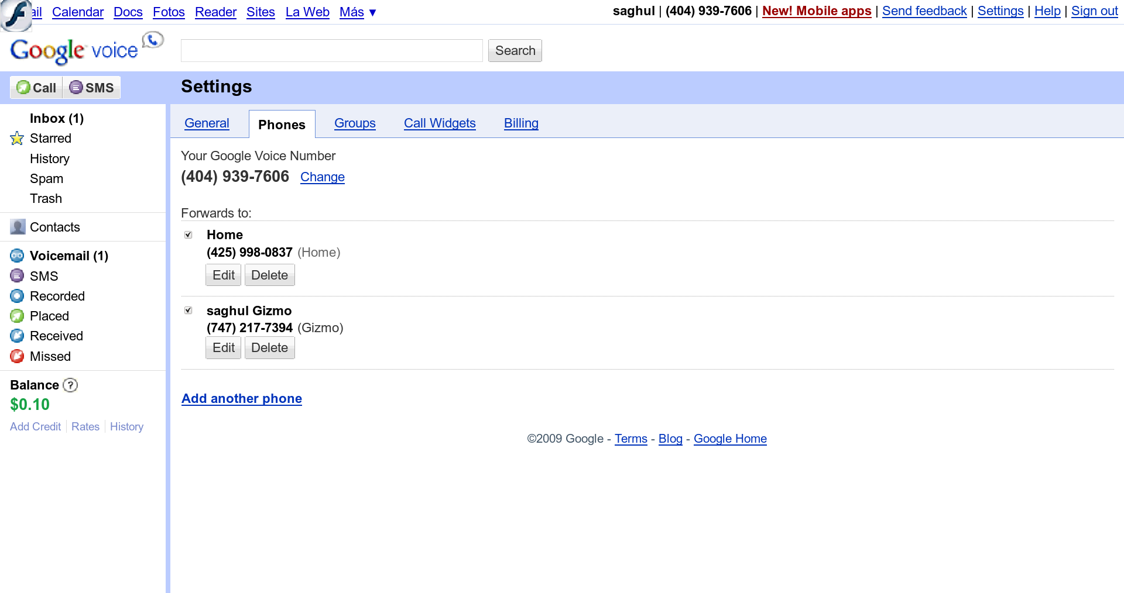Click Sign out

[1095, 11]
